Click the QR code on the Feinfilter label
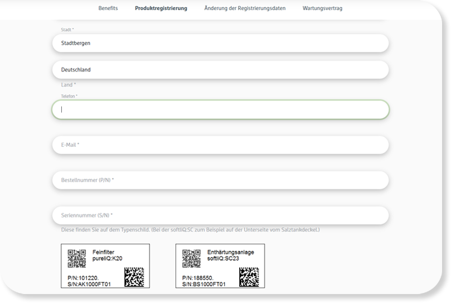This screenshot has height=303, width=451. tap(76, 258)
